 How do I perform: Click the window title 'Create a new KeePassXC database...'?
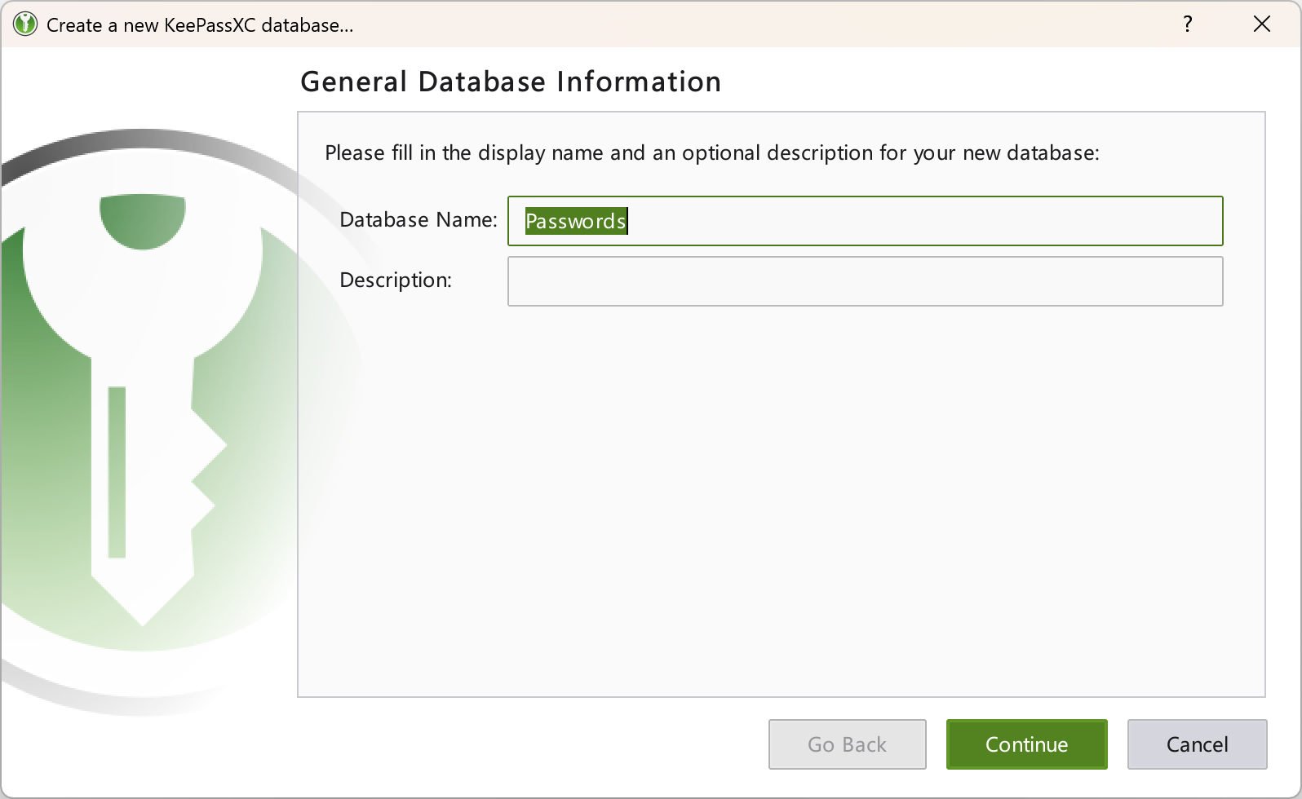point(200,25)
